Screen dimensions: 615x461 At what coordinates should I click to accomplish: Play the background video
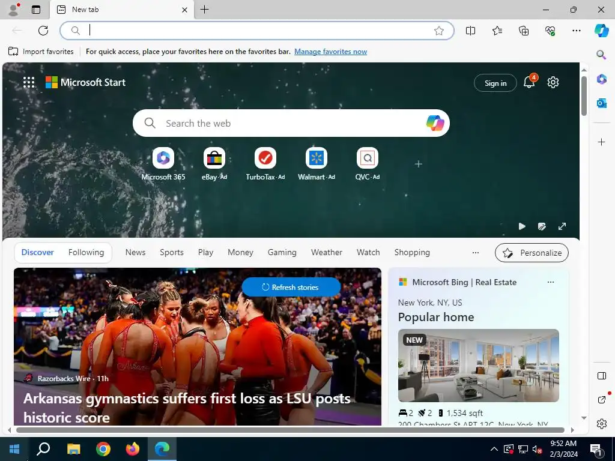[x=522, y=226]
